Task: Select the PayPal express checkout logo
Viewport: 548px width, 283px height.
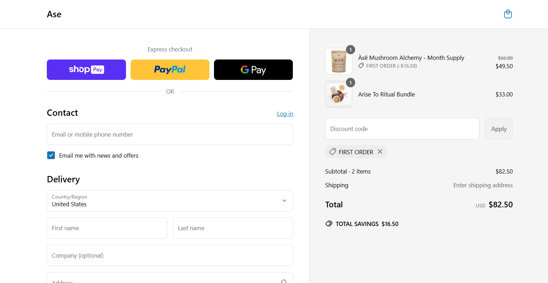Action: click(170, 69)
